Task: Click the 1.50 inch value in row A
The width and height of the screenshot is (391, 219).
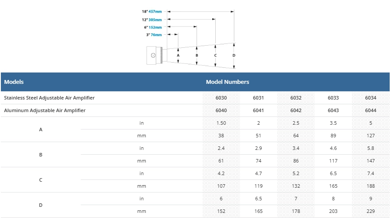Action: (x=221, y=123)
